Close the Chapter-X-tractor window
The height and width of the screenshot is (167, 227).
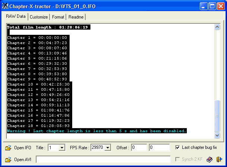221,6
